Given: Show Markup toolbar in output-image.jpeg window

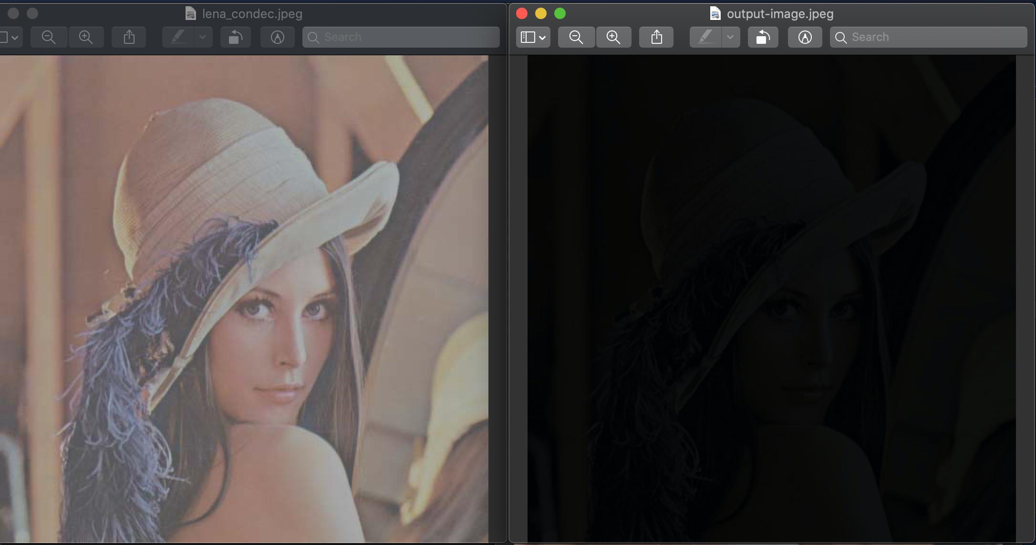Looking at the screenshot, I should (805, 37).
